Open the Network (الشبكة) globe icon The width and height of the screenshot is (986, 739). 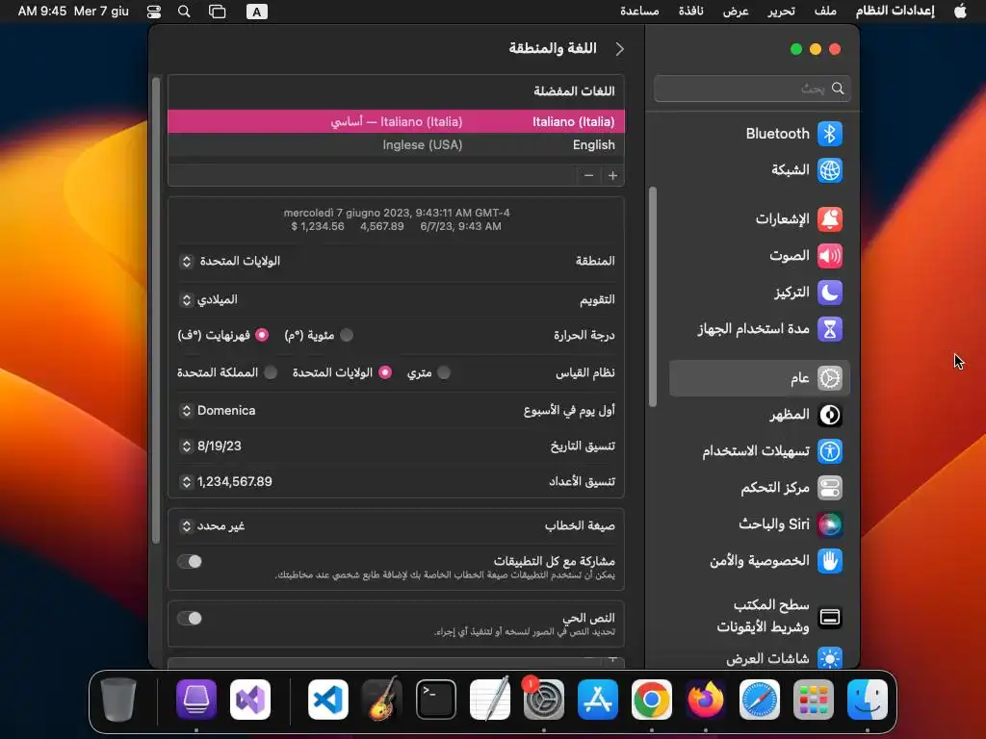(x=829, y=170)
